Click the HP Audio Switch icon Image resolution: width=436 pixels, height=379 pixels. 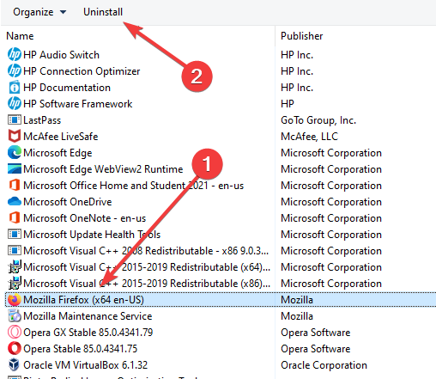(x=15, y=54)
